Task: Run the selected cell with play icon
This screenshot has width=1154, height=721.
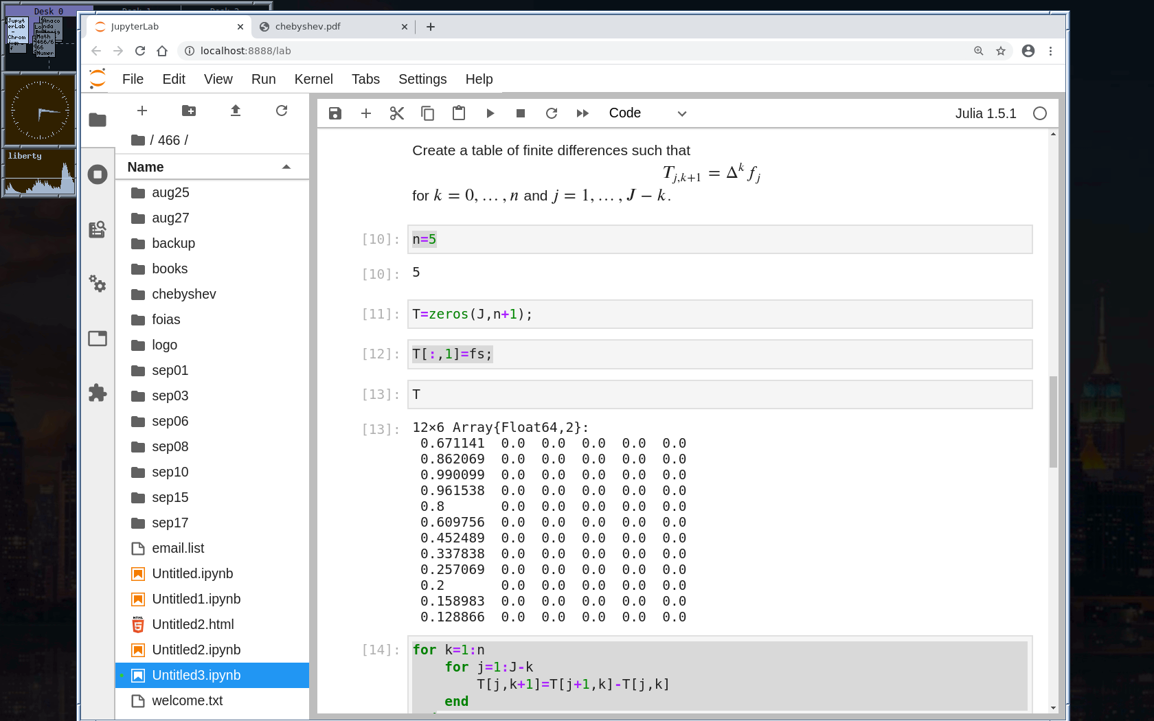Action: click(x=490, y=113)
